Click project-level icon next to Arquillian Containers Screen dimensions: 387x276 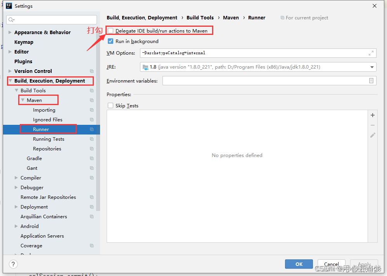pos(92,217)
